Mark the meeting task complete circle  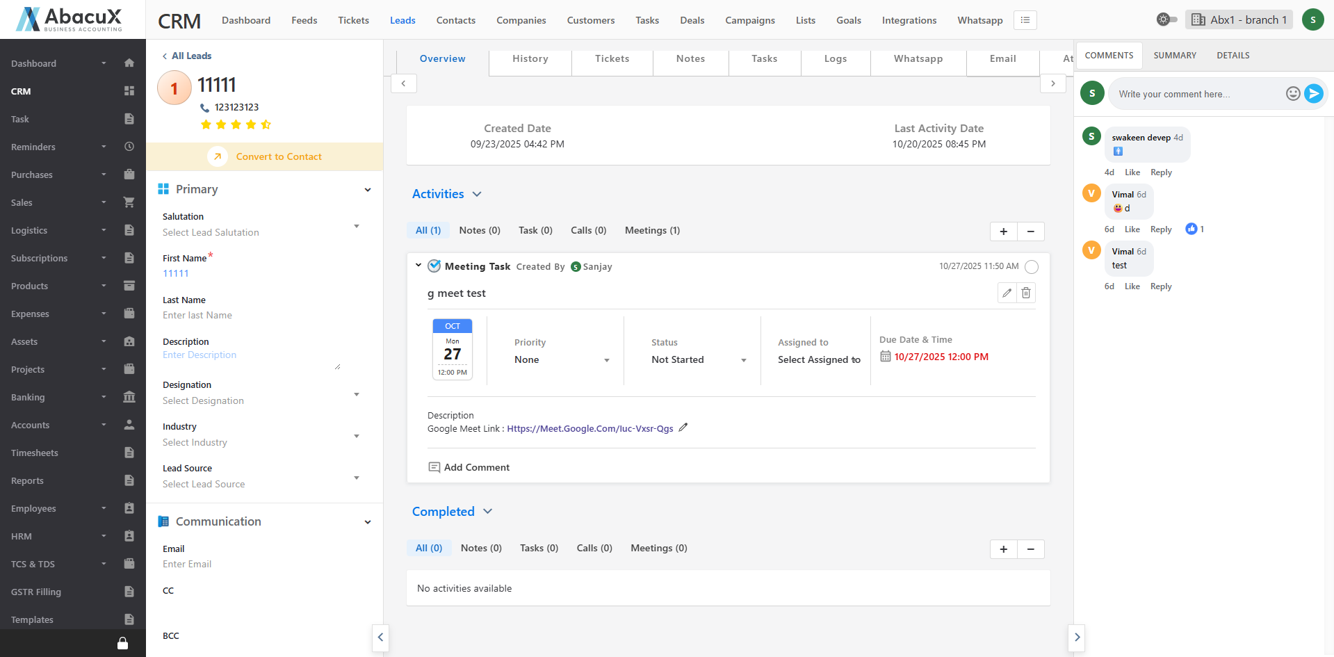(1032, 267)
